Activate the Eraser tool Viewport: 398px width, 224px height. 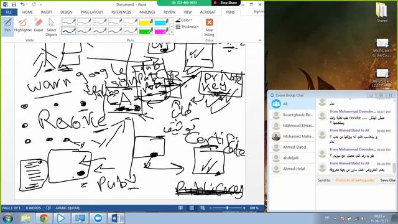point(39,25)
